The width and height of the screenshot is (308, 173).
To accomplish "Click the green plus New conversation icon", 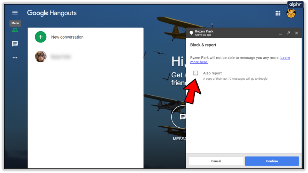I will (x=41, y=37).
